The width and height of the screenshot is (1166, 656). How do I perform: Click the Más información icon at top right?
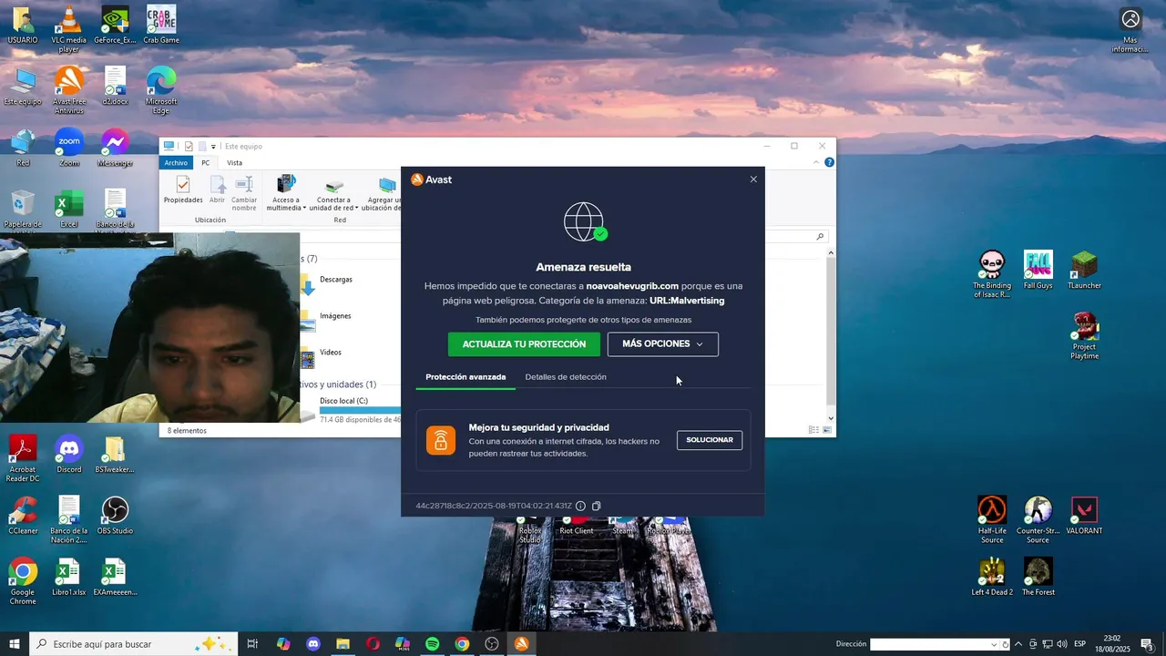point(1130,30)
